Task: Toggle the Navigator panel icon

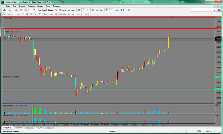Action: point(25,10)
